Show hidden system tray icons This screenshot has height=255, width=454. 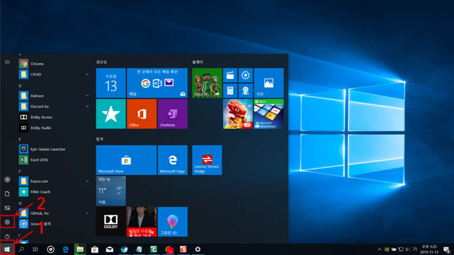coord(379,249)
